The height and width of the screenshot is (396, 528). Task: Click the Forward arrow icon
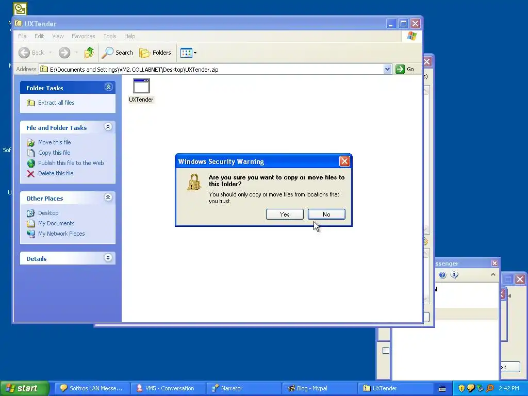(64, 53)
